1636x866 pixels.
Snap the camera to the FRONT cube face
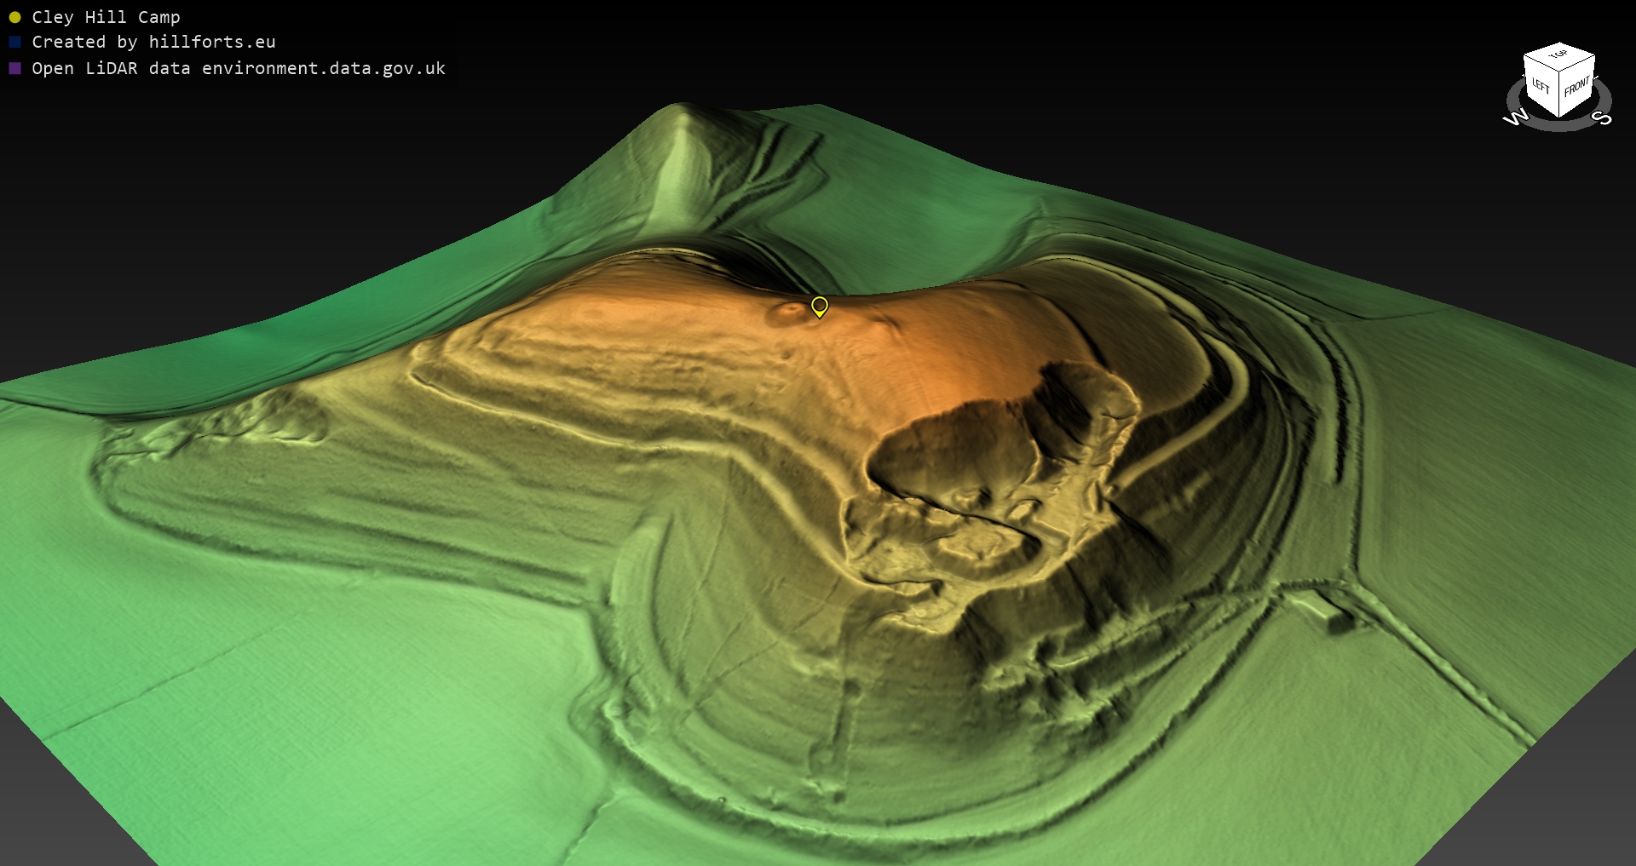point(1577,87)
